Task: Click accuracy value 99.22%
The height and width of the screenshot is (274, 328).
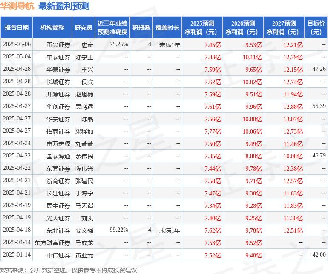Action: [x=119, y=230]
